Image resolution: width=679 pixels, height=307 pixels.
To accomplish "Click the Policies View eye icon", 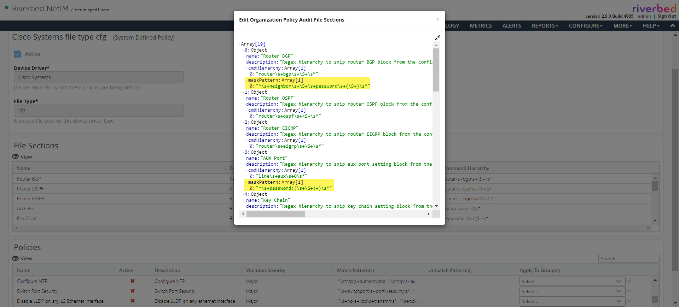I will point(16,258).
